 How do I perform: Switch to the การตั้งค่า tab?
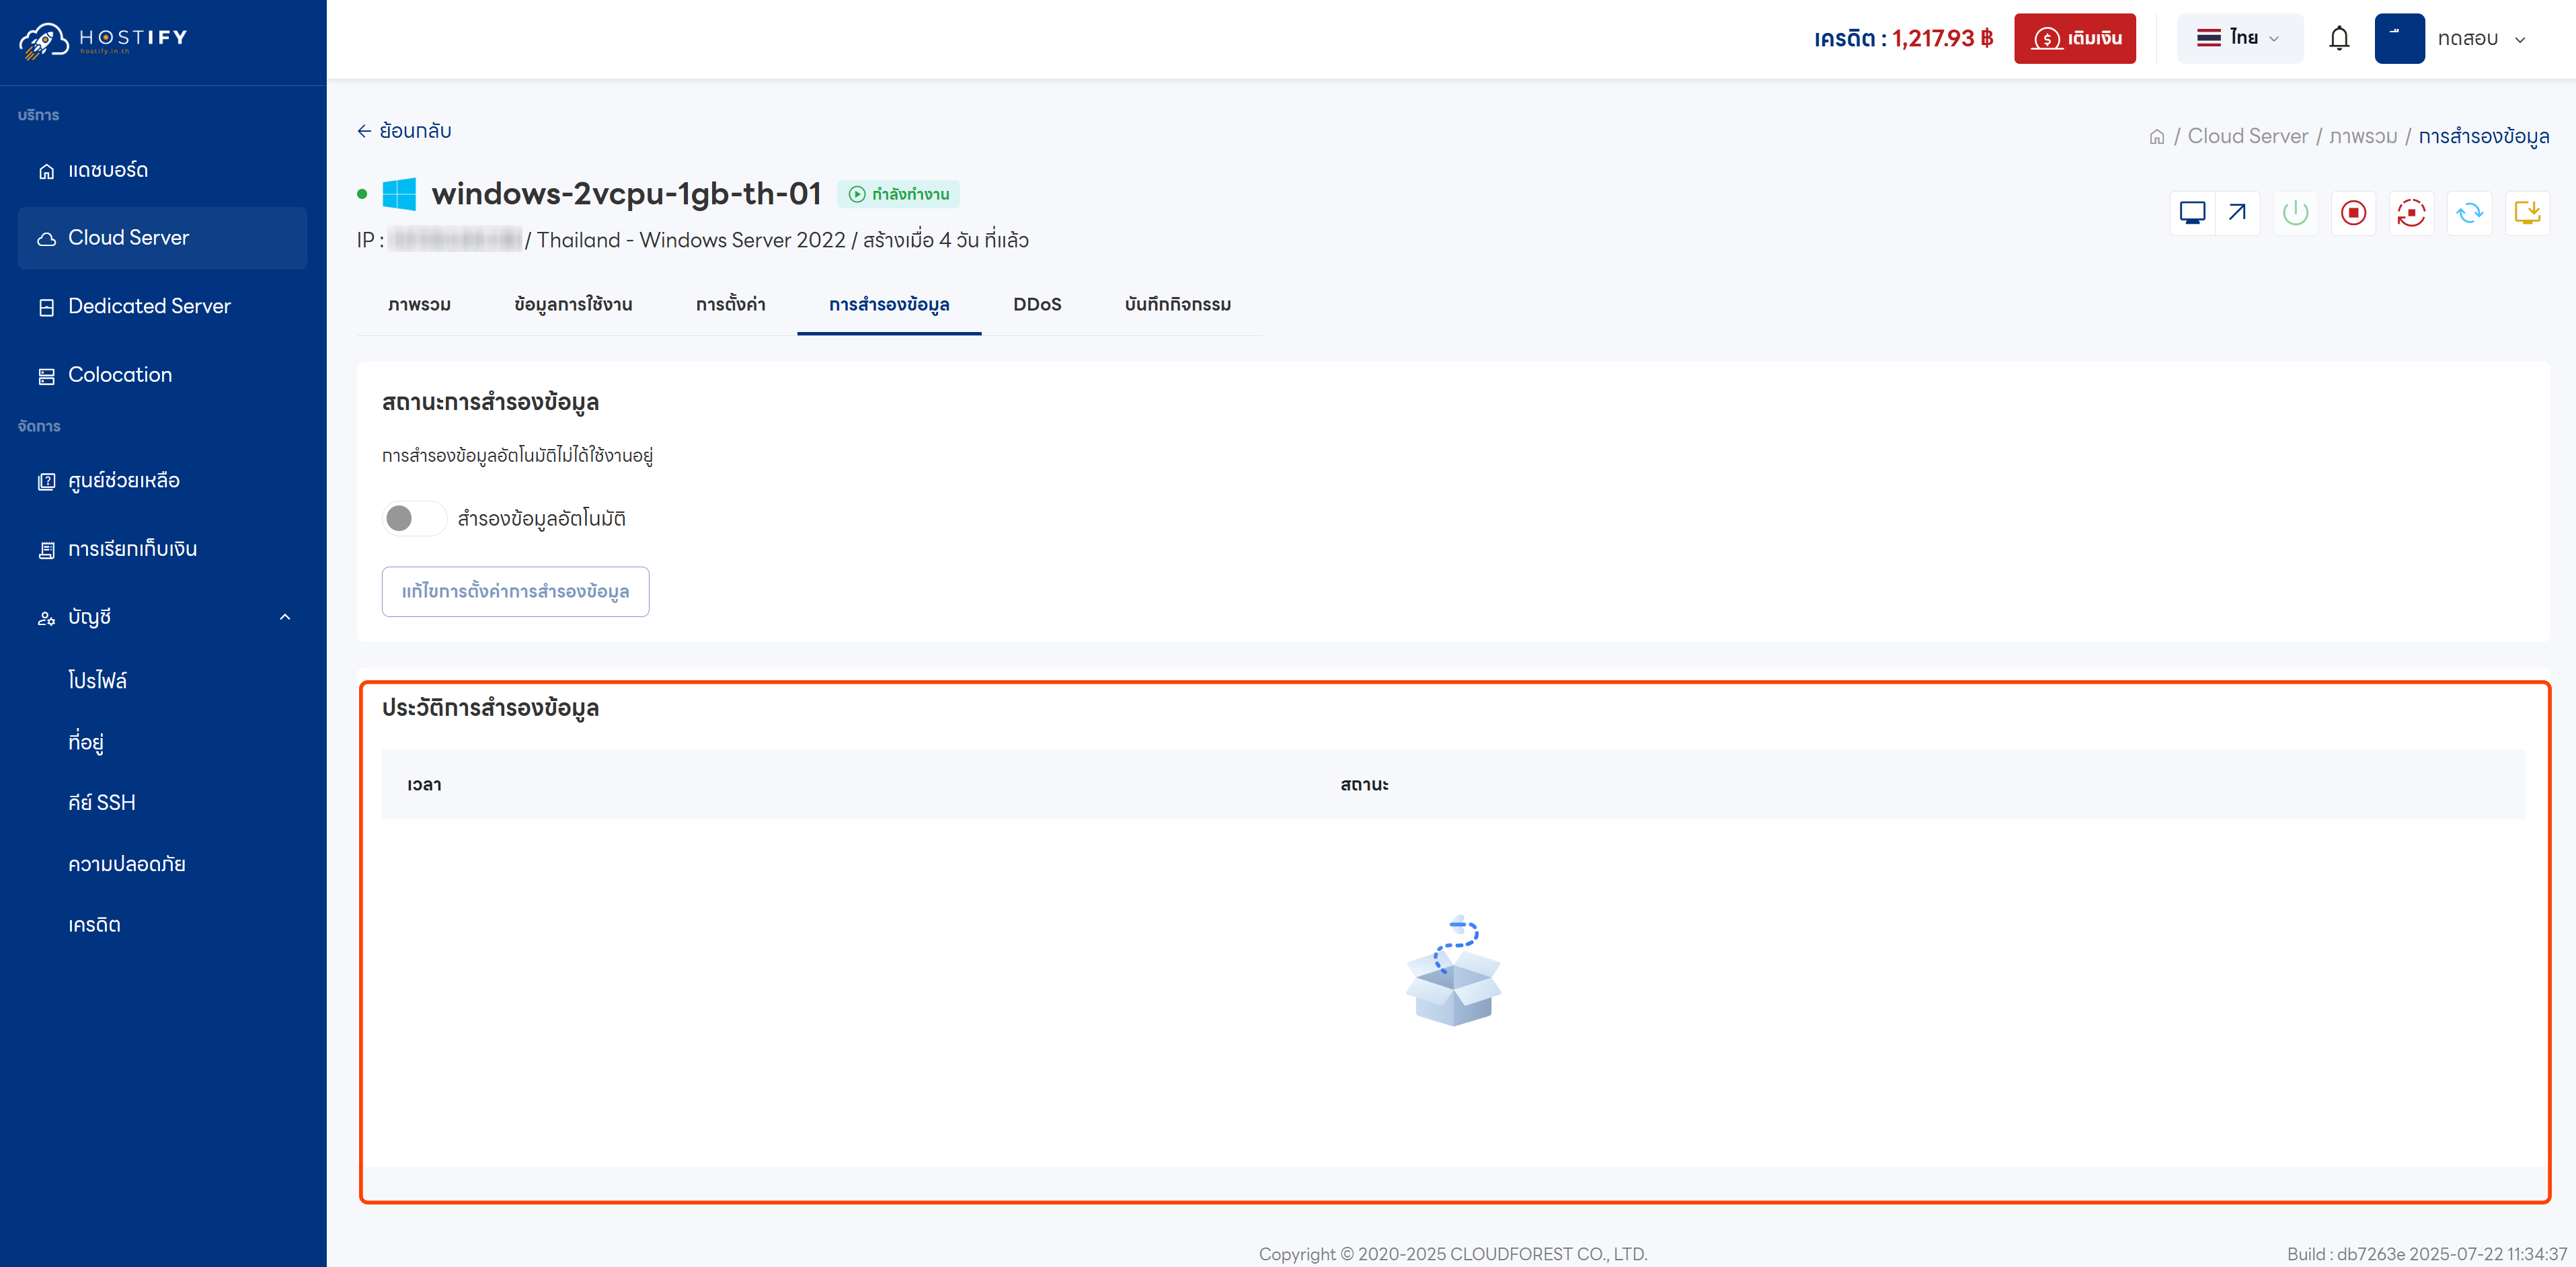click(730, 304)
